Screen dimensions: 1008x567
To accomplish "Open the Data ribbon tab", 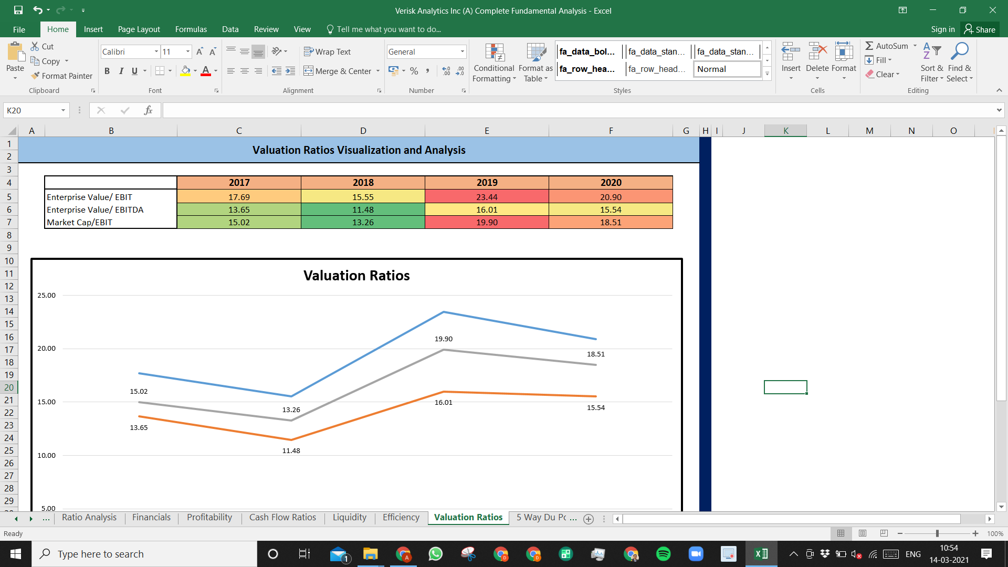I will 230,29.
